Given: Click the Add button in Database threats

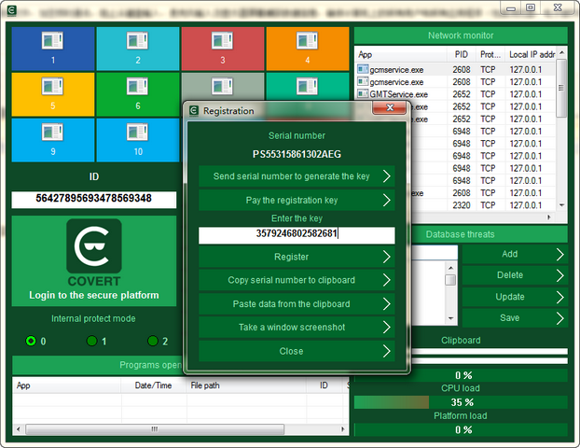Looking at the screenshot, I should 514,254.
